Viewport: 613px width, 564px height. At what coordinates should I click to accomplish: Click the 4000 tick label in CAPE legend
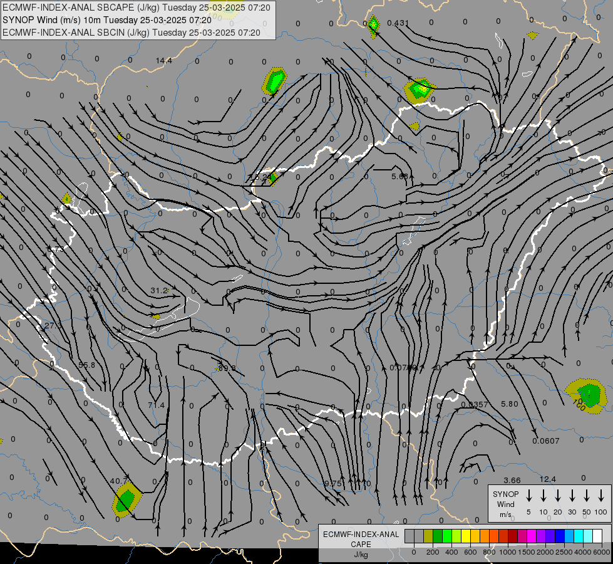(x=583, y=552)
